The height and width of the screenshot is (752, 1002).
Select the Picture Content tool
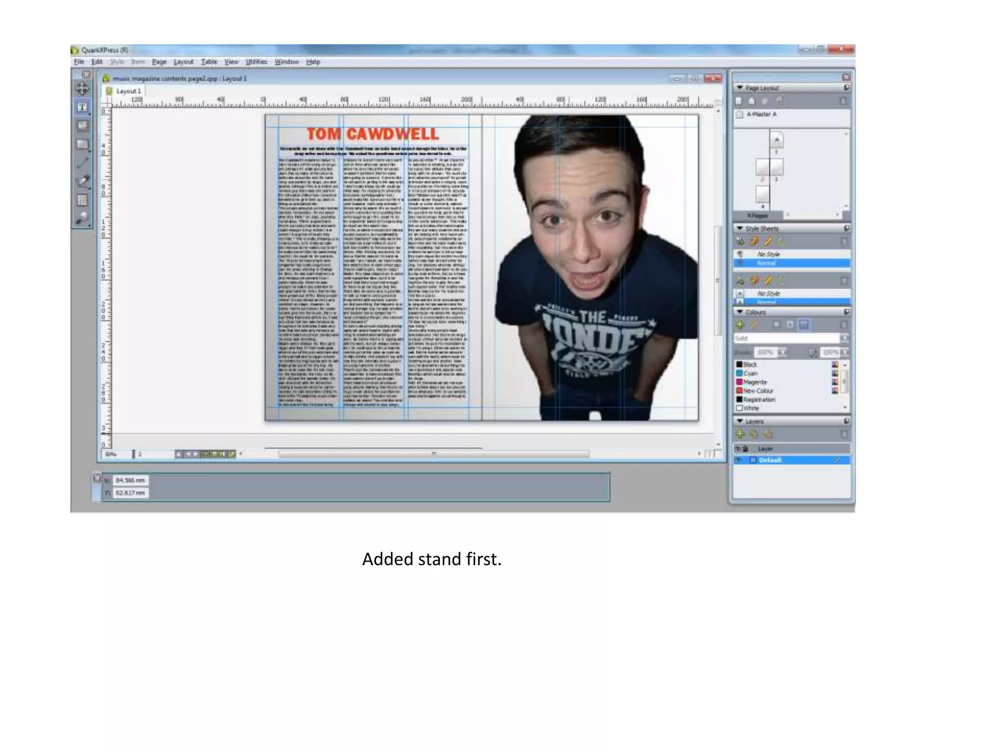click(x=82, y=126)
